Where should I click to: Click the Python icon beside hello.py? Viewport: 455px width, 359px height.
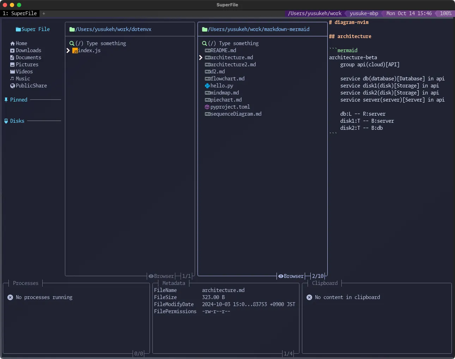click(x=207, y=86)
